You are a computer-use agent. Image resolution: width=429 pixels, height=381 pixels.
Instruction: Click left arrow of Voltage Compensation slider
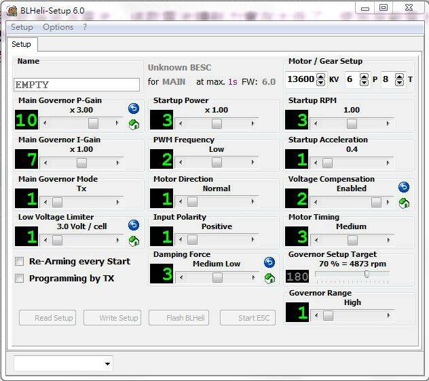(x=316, y=202)
